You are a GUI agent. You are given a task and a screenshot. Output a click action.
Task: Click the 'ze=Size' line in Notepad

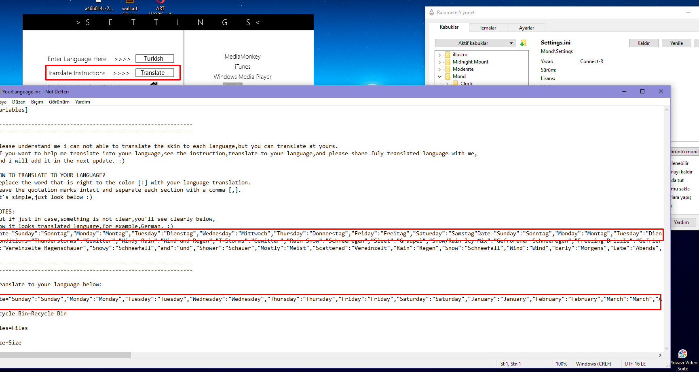pos(11,343)
